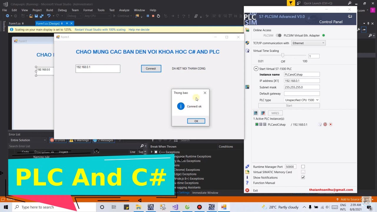Stop debugging with the red square icon
The width and height of the screenshot is (377, 212).
(153, 16)
